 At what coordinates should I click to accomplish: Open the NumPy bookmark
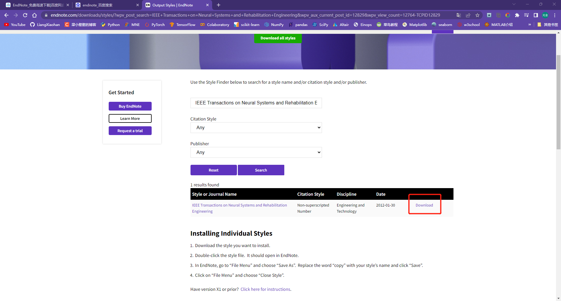[x=274, y=25]
